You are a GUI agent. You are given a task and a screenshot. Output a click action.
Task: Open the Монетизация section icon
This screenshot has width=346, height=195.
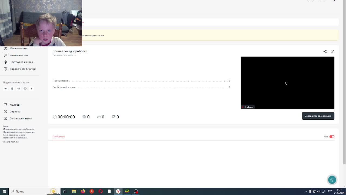click(5, 48)
